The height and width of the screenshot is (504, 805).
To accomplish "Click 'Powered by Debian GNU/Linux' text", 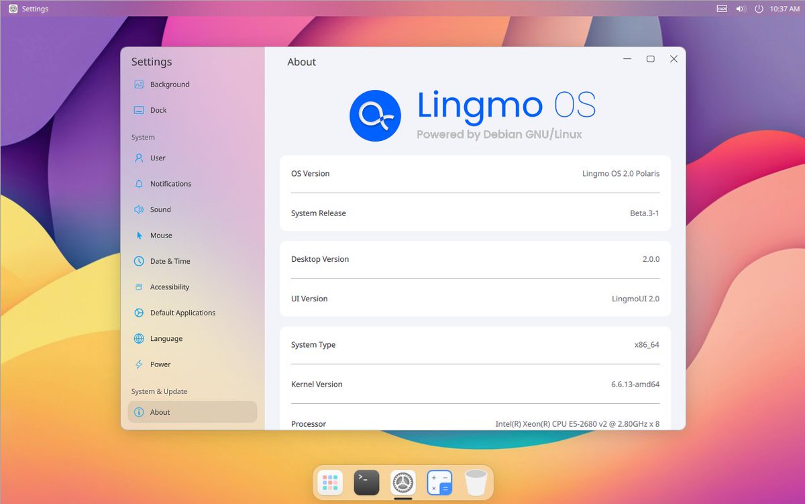I will coord(499,134).
